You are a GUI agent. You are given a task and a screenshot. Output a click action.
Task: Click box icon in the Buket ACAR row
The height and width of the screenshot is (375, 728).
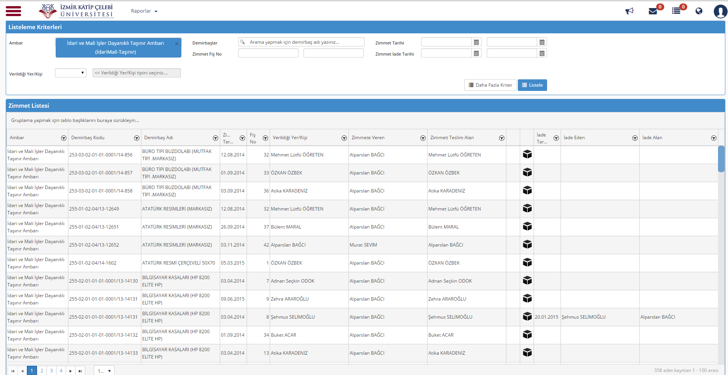click(527, 334)
